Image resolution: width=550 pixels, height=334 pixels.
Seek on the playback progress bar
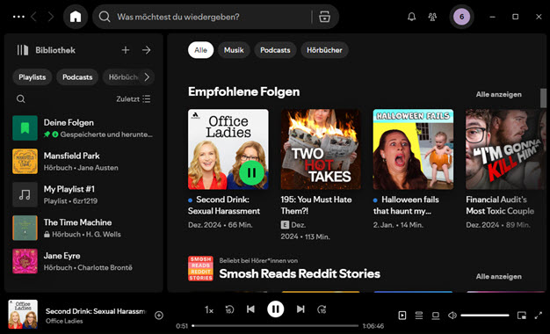[x=275, y=326]
